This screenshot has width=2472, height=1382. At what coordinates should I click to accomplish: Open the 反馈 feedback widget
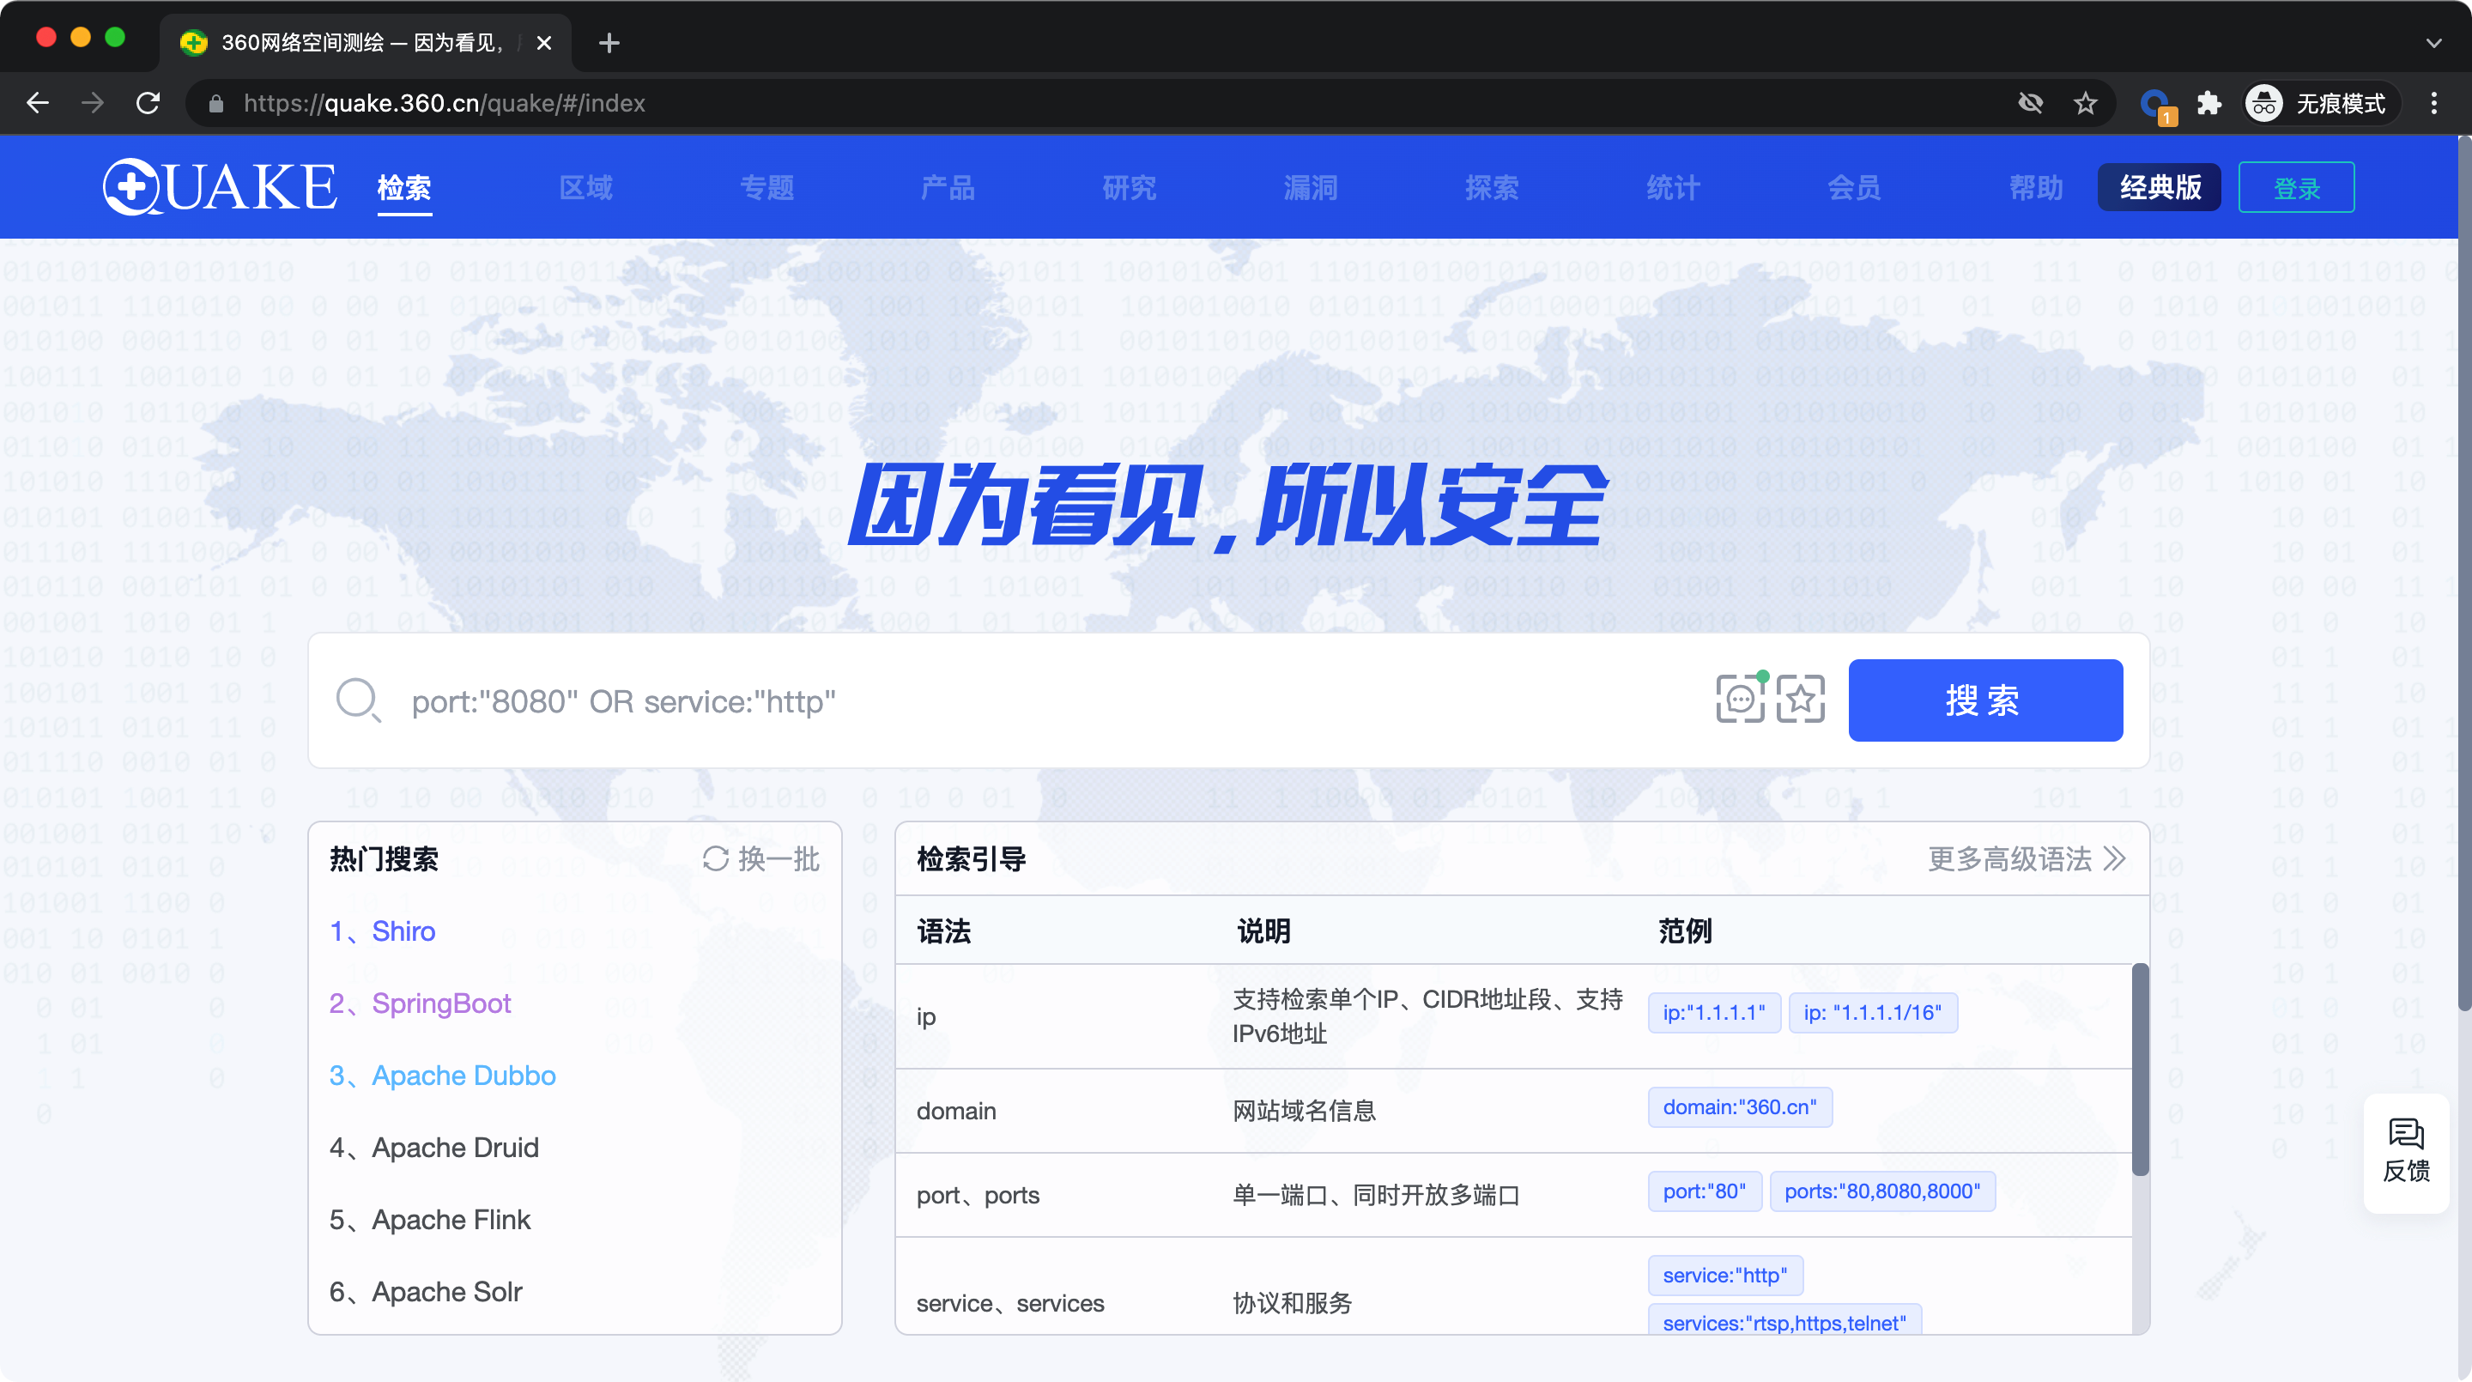point(2406,1151)
